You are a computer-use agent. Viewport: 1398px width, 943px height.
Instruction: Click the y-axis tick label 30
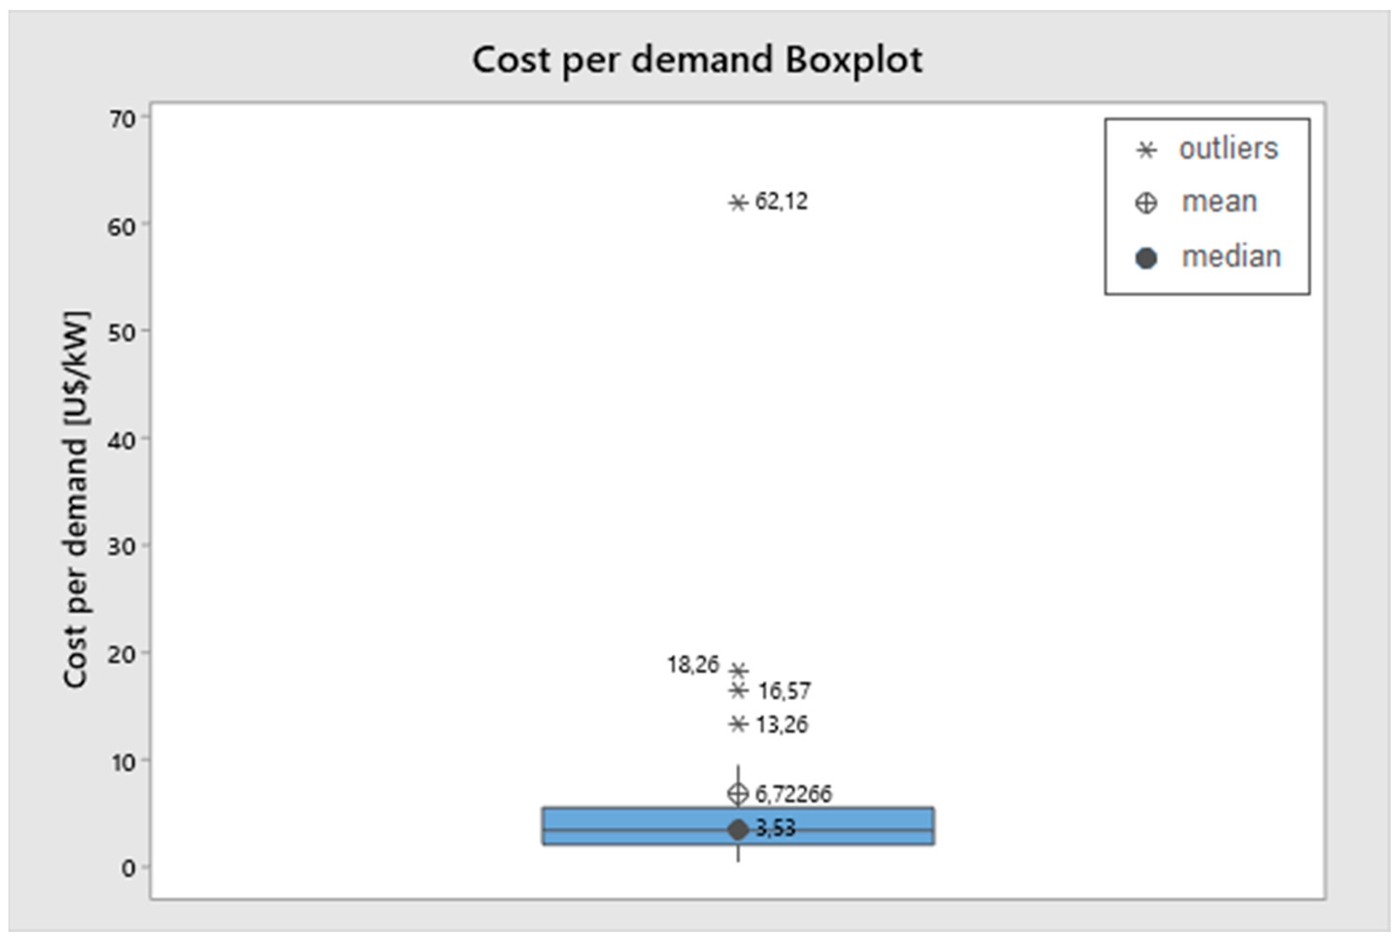point(122,547)
